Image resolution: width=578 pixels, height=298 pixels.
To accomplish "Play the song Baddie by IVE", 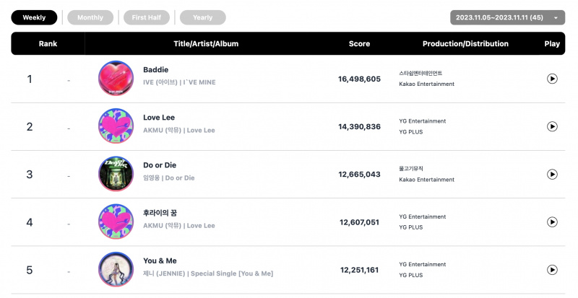I will pyautogui.click(x=552, y=79).
